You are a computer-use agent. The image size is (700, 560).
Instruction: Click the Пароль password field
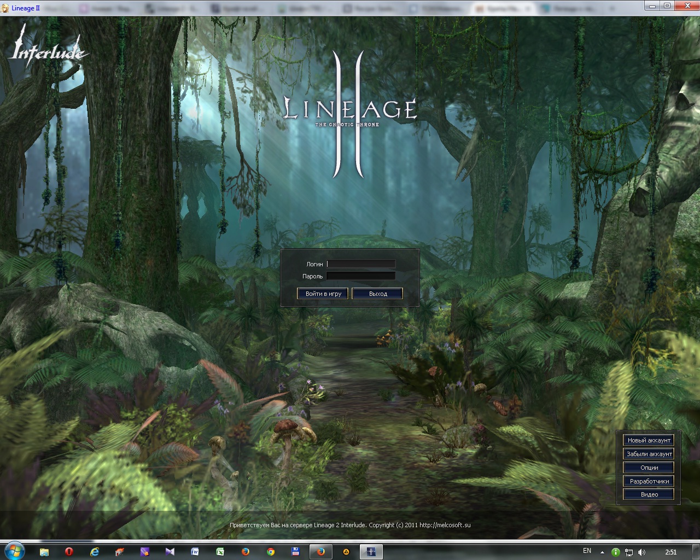click(361, 276)
